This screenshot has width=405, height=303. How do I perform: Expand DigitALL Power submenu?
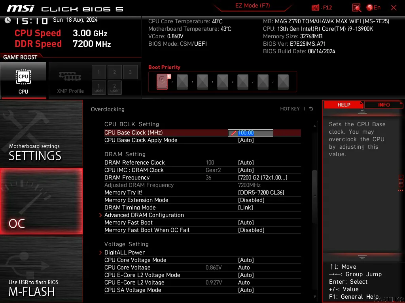(x=125, y=252)
